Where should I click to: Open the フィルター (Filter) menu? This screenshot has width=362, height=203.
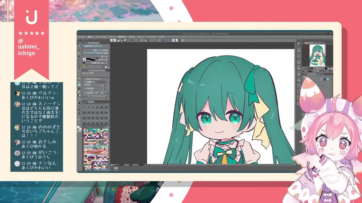[x=141, y=37]
